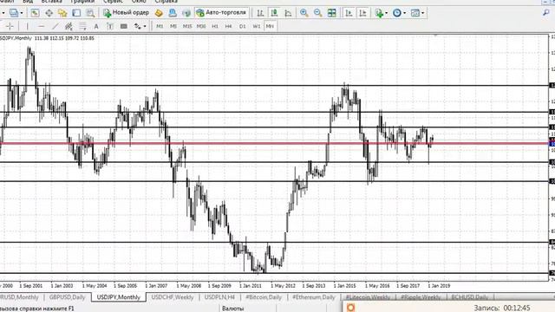Click Валюты status bar profile entry

(233, 309)
